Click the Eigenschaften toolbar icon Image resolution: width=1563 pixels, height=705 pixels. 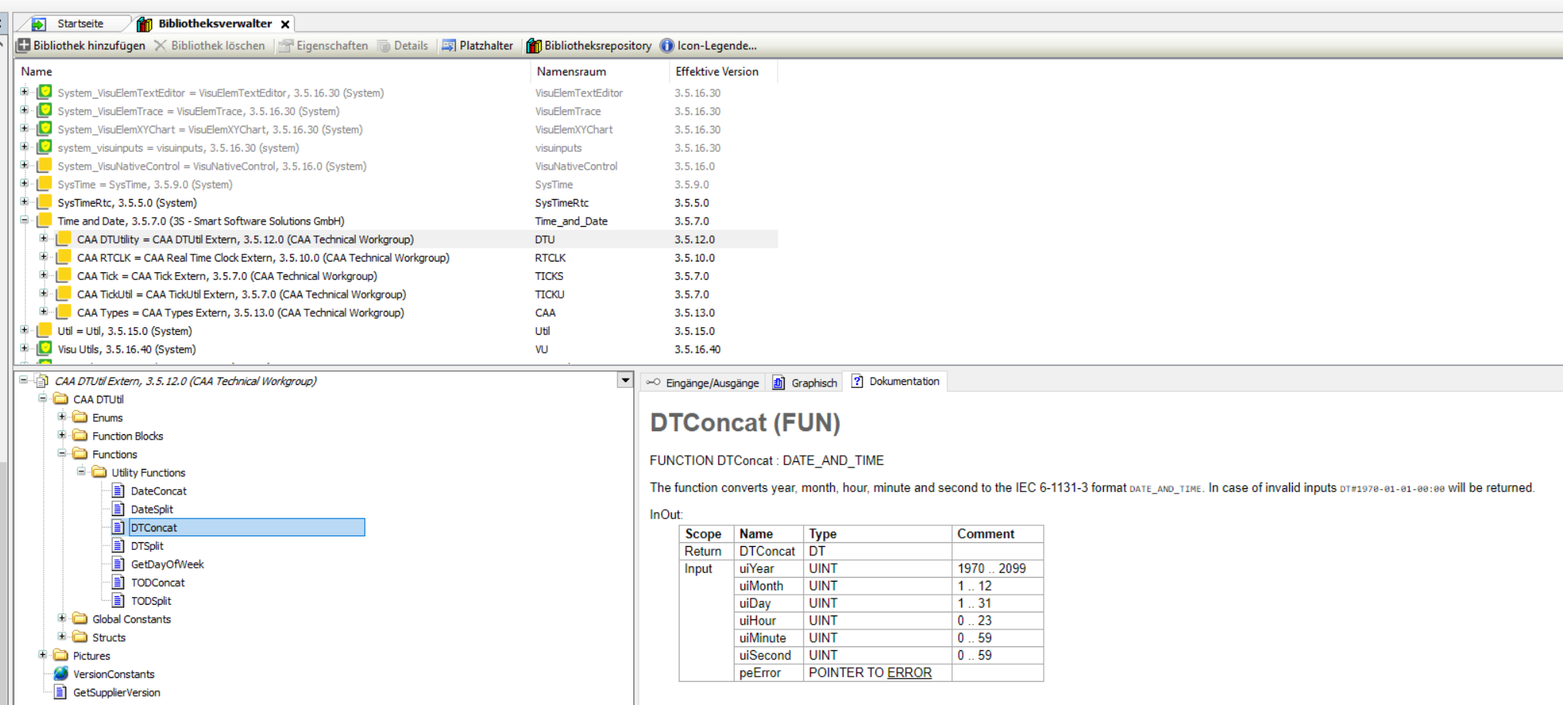tap(285, 46)
